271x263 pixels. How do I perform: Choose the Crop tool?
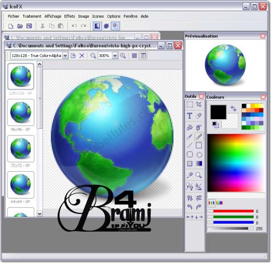coord(199,104)
